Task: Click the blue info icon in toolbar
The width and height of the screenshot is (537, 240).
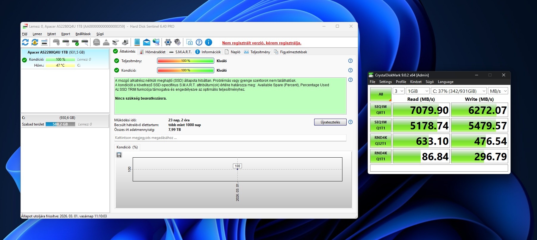Action: tap(209, 42)
